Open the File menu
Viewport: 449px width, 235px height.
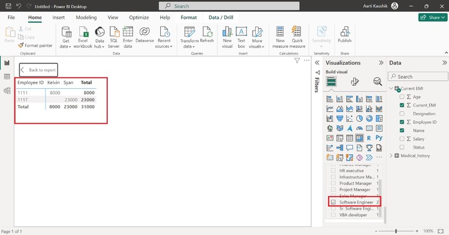pyautogui.click(x=11, y=17)
